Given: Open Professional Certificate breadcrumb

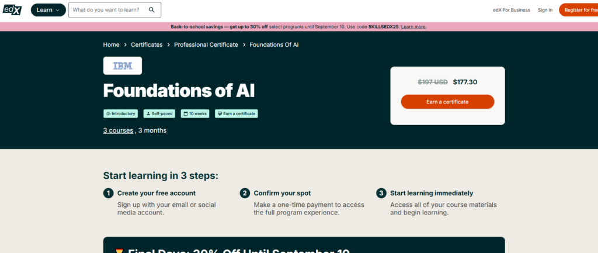Looking at the screenshot, I should coord(206,44).
